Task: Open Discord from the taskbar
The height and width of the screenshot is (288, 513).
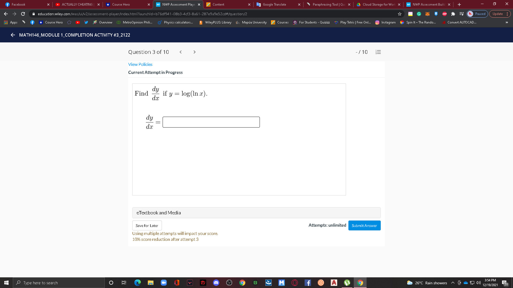Action: click(216, 283)
